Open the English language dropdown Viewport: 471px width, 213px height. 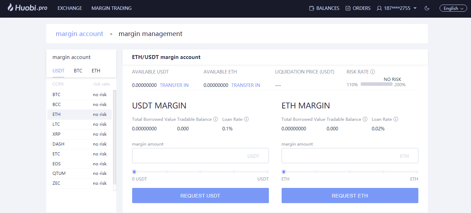pyautogui.click(x=453, y=8)
